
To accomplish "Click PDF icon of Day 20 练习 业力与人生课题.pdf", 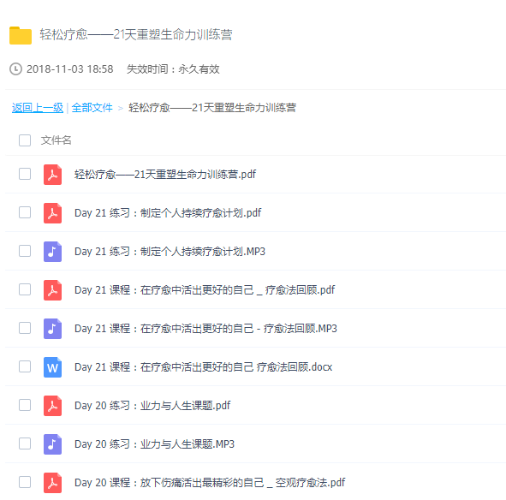I will click(x=52, y=406).
